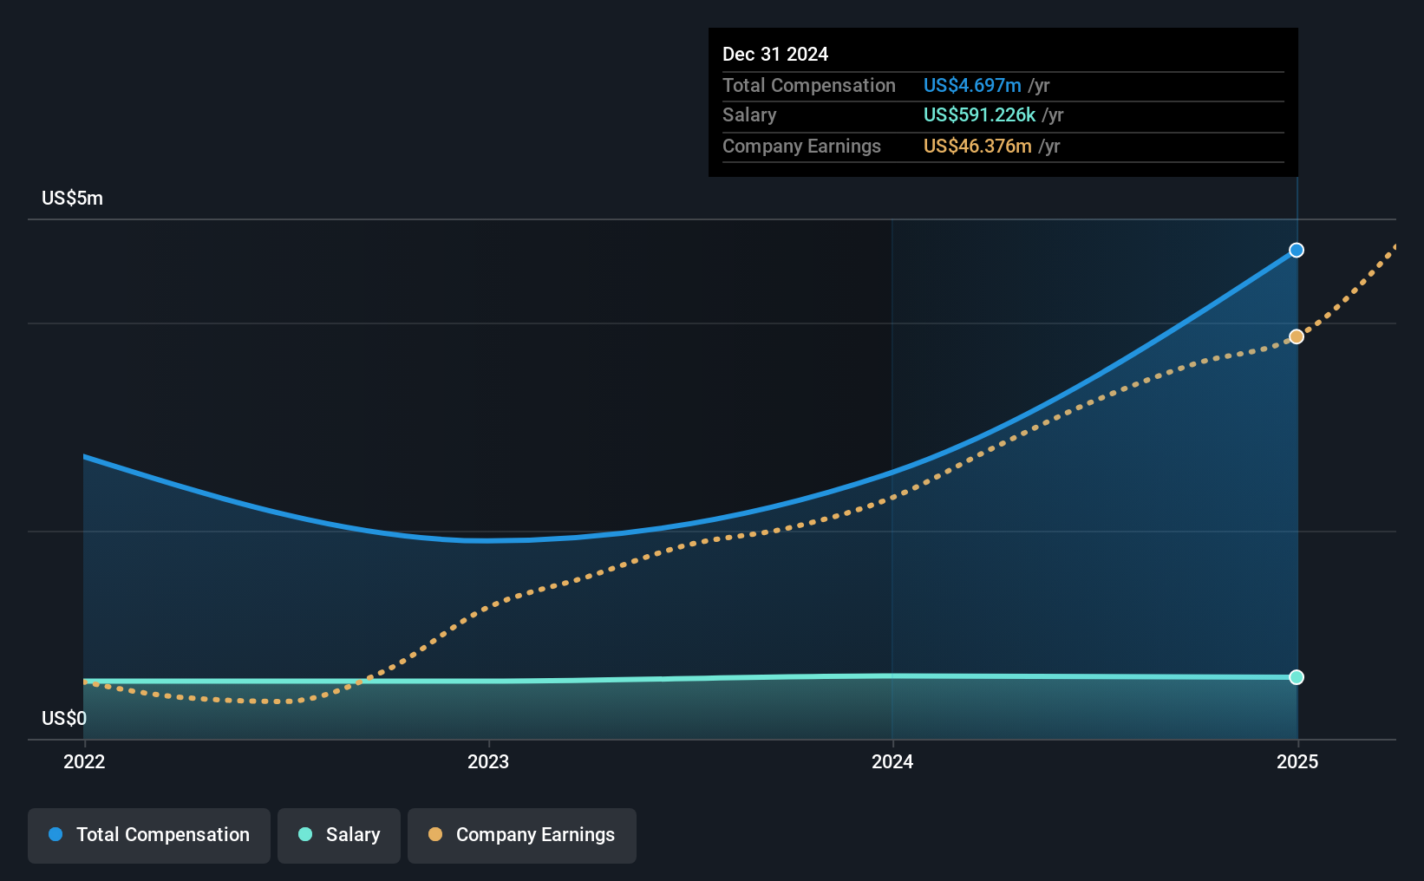
Task: Click the Salary tooltip row label
Action: click(x=749, y=114)
